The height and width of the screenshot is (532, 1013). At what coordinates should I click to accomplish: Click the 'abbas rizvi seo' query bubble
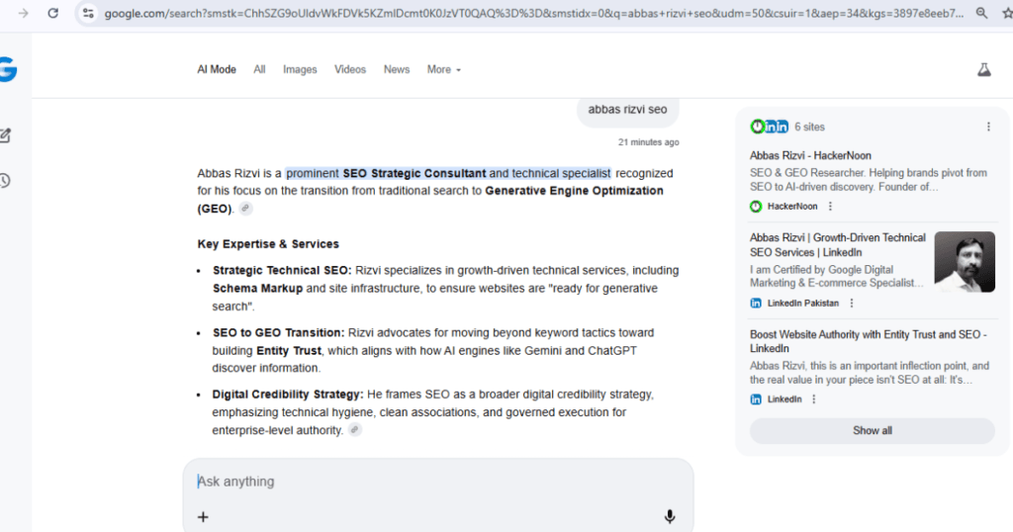tap(627, 111)
